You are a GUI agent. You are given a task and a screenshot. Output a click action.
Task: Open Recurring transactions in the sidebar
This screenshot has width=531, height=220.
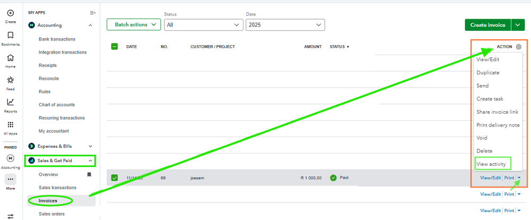pos(62,118)
